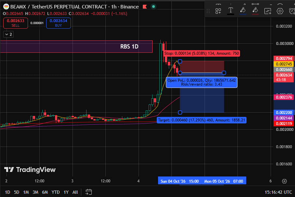Click the chart-plus icon in the floating toolbar
This screenshot has height=197, width=295.
268,11
